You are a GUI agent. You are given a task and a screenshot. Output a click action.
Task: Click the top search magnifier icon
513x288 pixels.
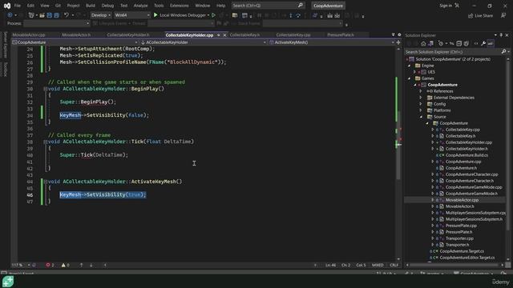click(301, 6)
